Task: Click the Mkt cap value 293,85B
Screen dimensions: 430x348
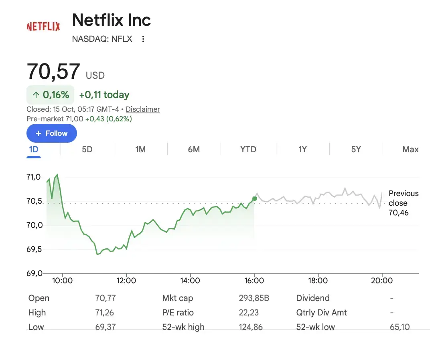Action: pyautogui.click(x=254, y=298)
